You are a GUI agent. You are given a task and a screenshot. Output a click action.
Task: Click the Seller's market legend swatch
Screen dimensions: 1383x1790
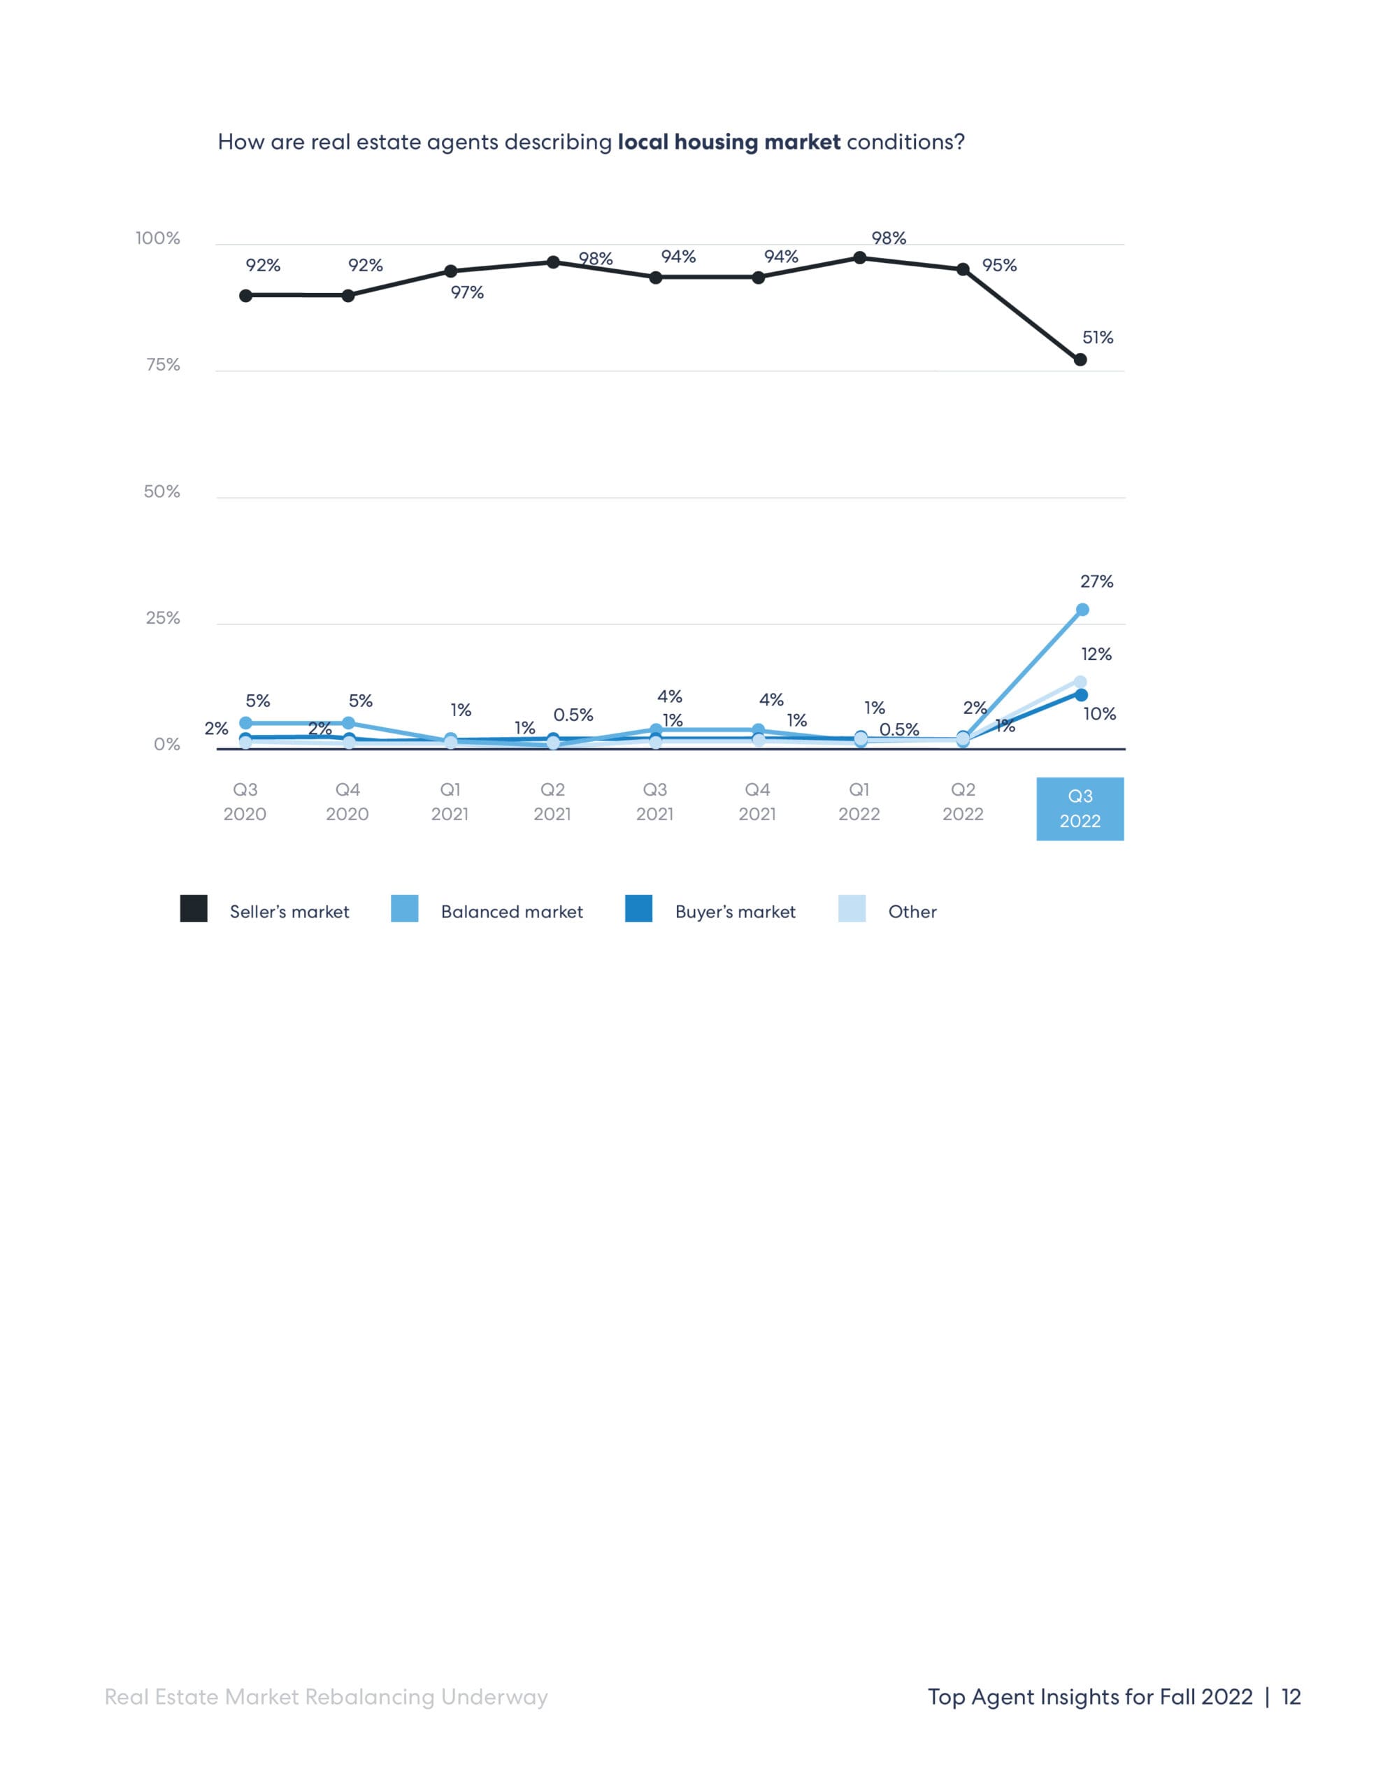(x=194, y=909)
